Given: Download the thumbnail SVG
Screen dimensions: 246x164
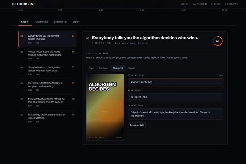Looking at the screenshot, I should [x=137, y=125].
